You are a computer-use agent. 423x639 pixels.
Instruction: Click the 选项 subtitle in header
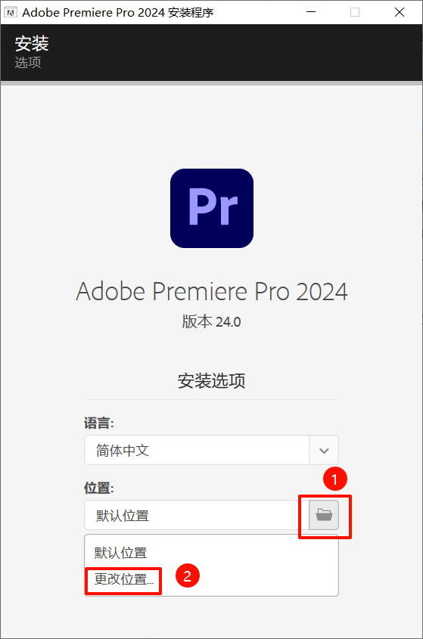(x=28, y=62)
